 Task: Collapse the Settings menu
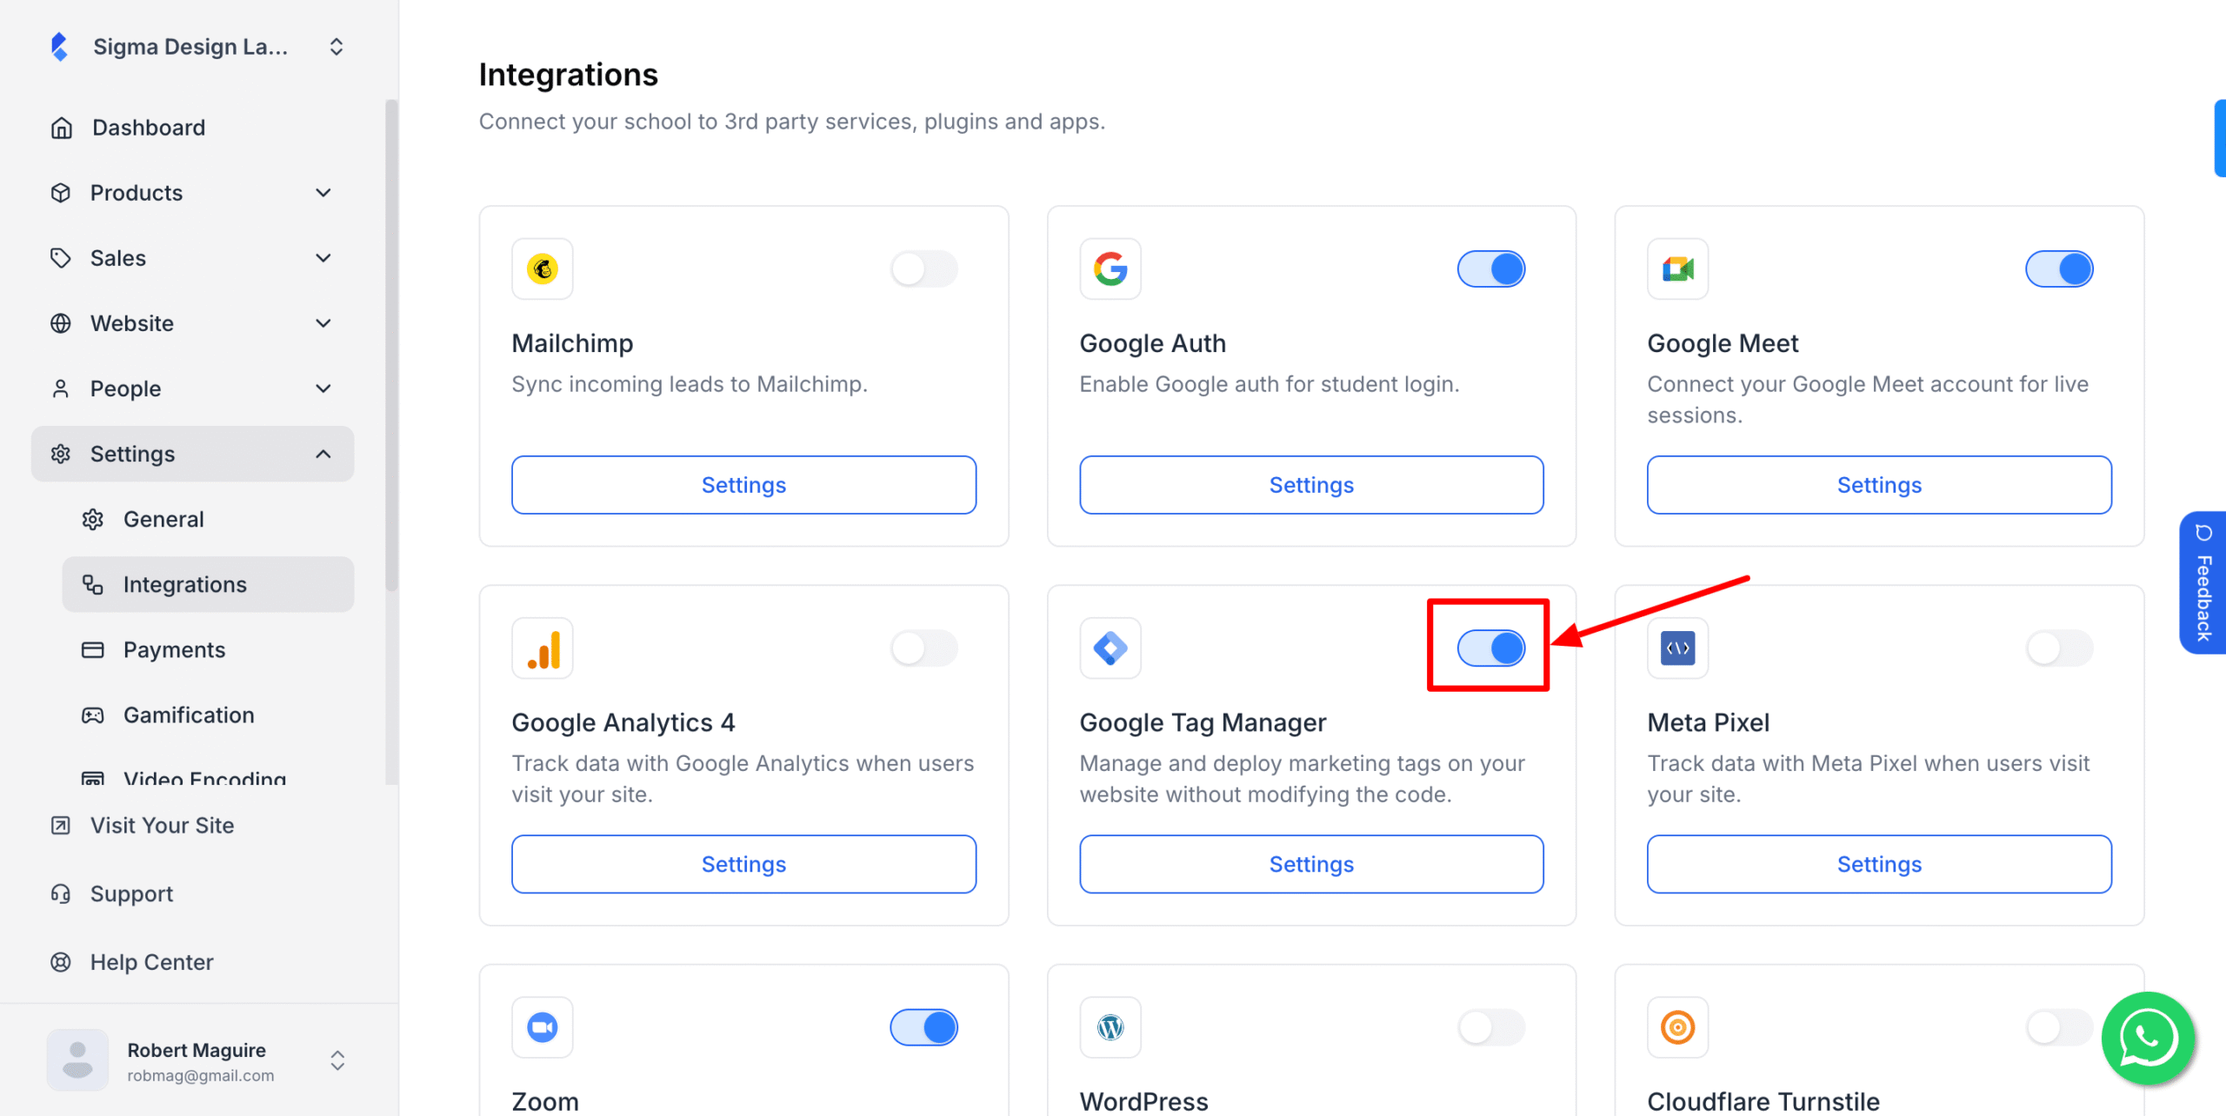click(192, 453)
